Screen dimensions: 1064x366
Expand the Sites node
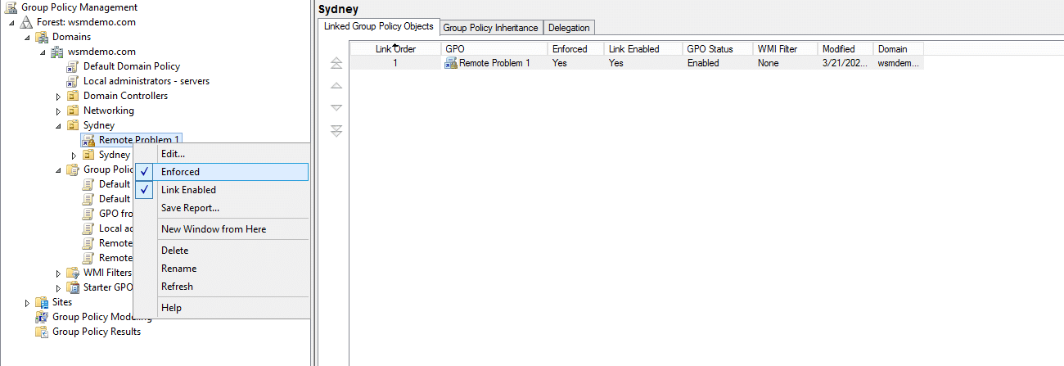pyautogui.click(x=27, y=303)
